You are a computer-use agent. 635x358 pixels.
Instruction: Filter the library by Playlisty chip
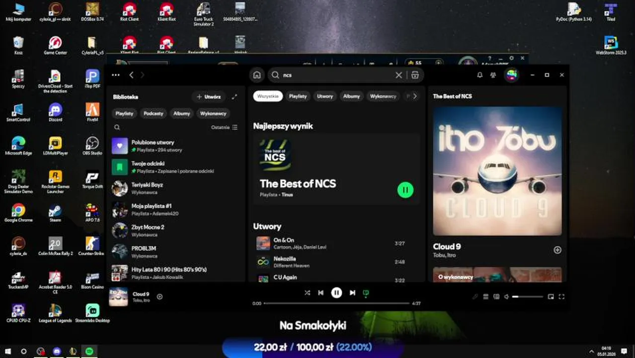[124, 113]
